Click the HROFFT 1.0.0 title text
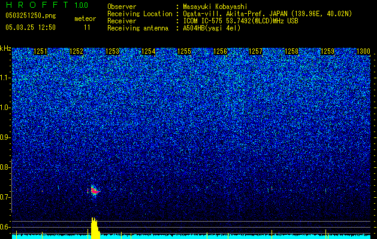This screenshot has height=239, width=377. [x=47, y=5]
